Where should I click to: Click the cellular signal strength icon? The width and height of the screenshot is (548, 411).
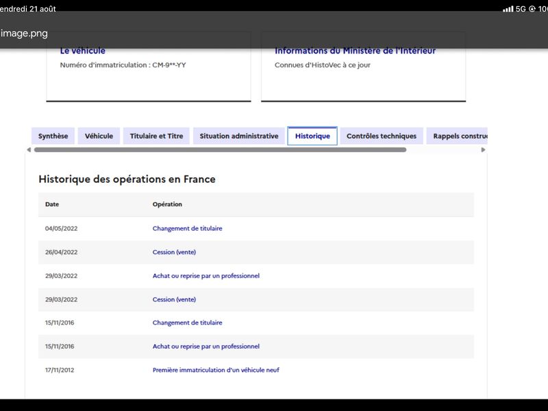pyautogui.click(x=508, y=9)
